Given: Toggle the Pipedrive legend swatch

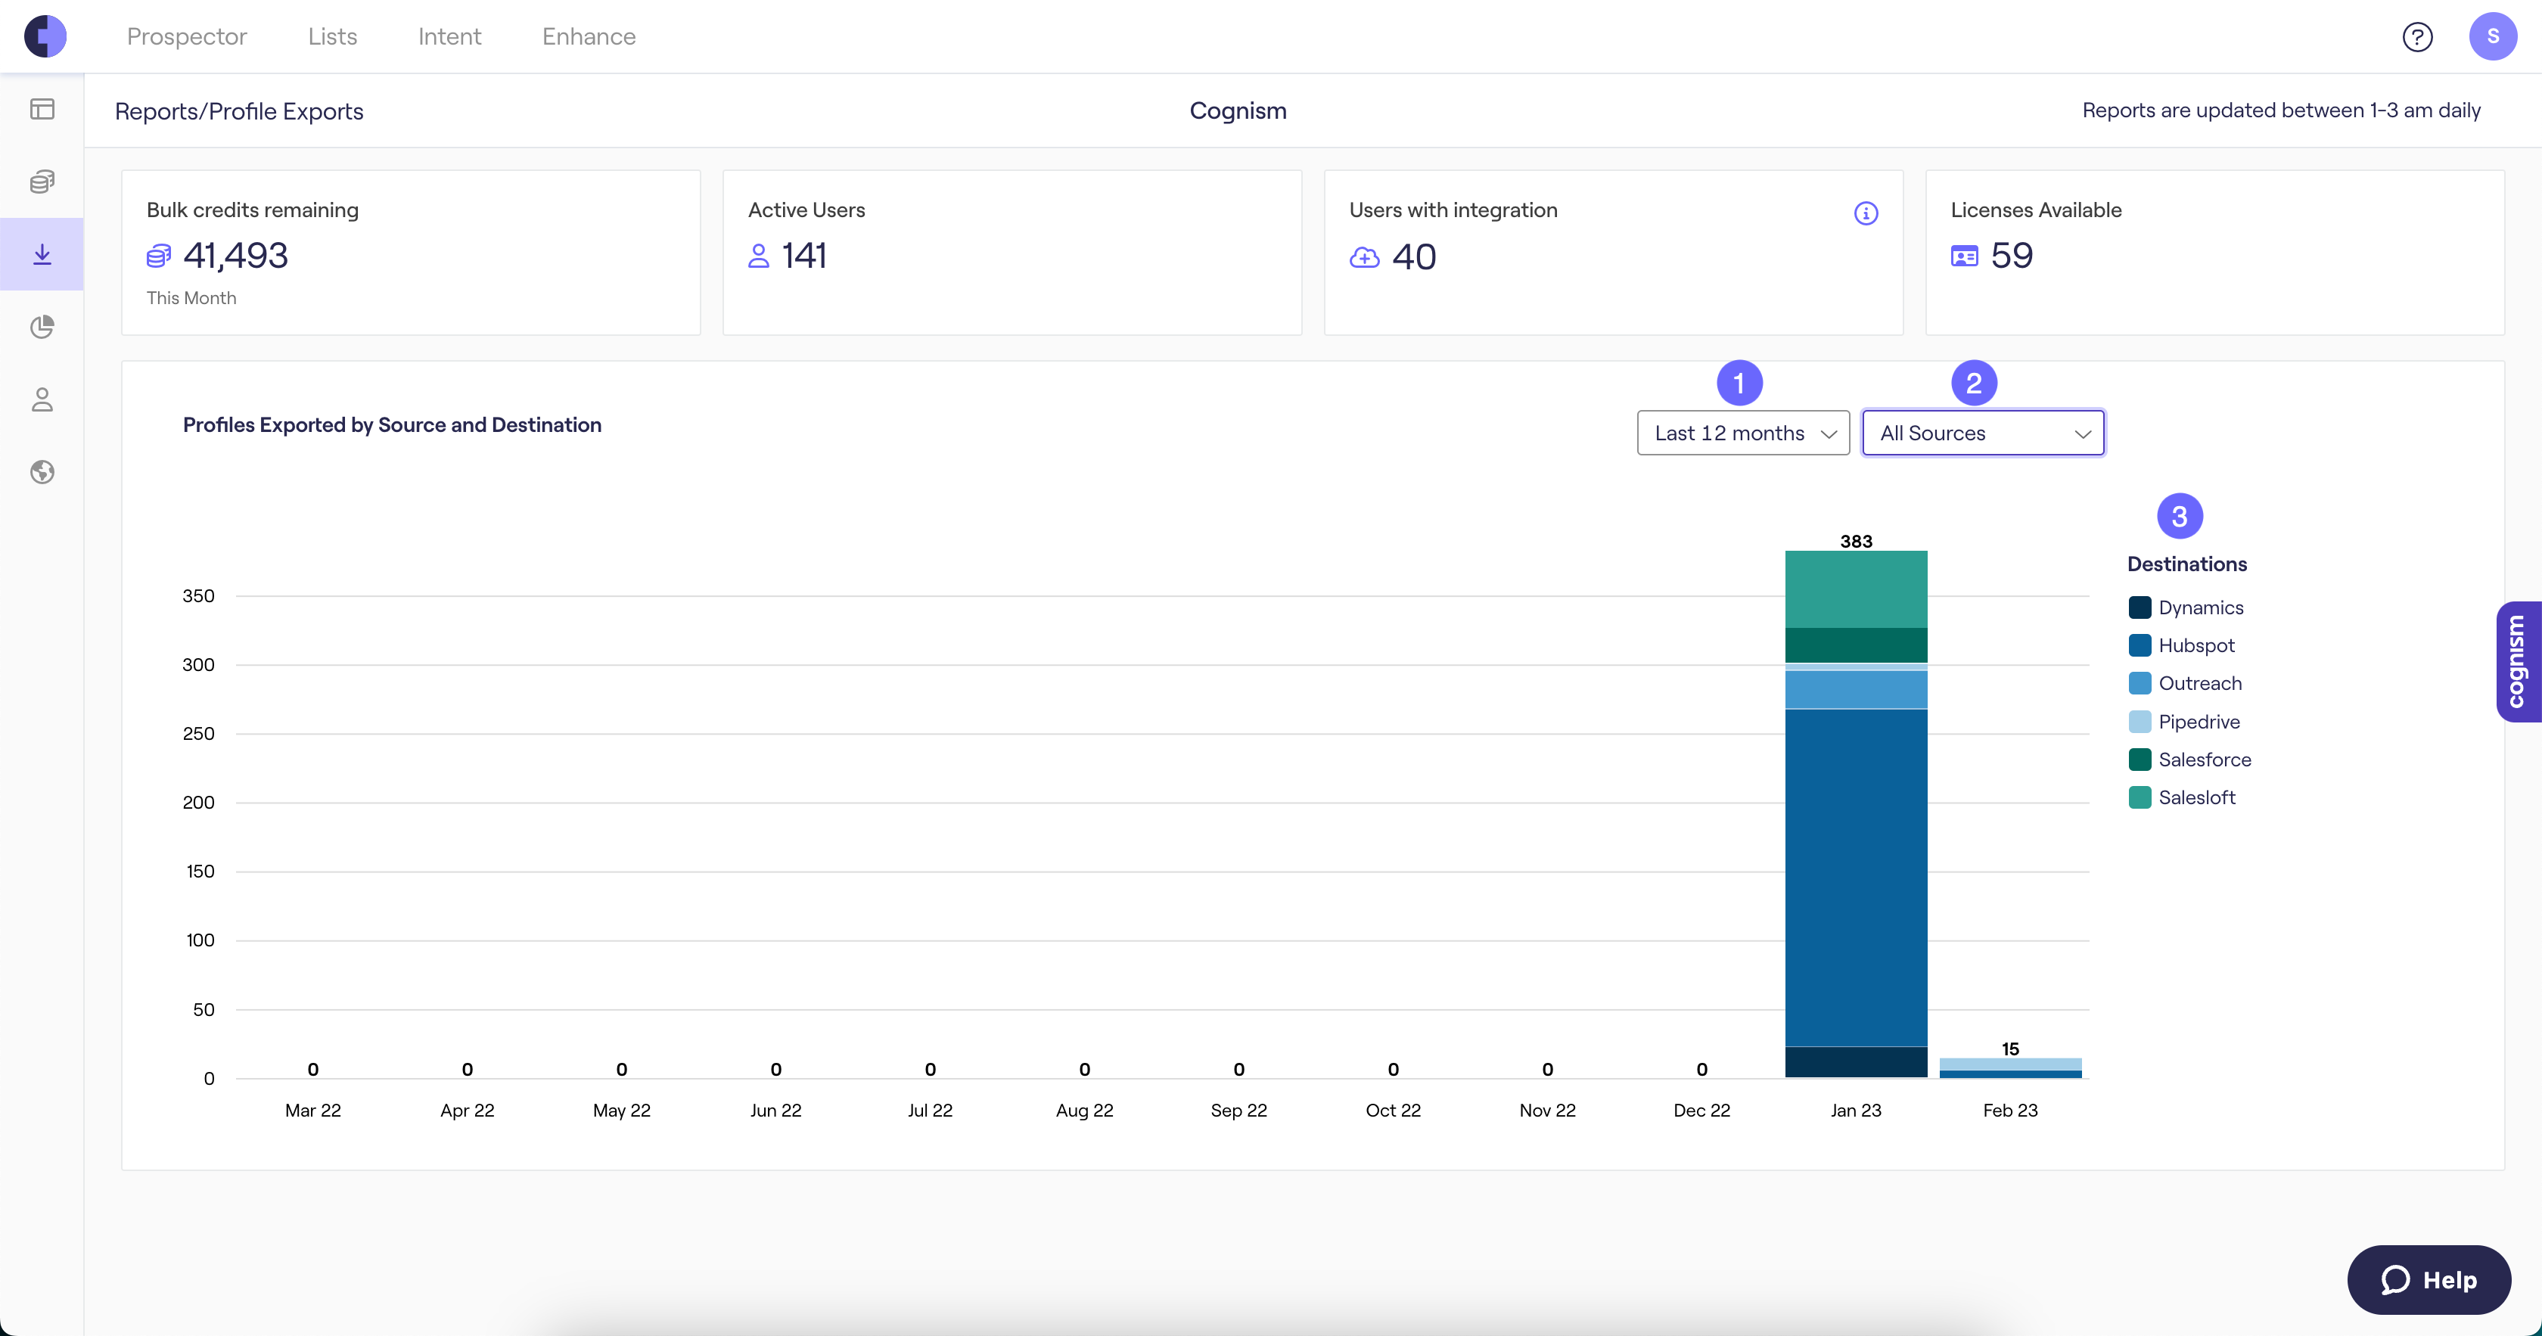Looking at the screenshot, I should coord(2140,721).
